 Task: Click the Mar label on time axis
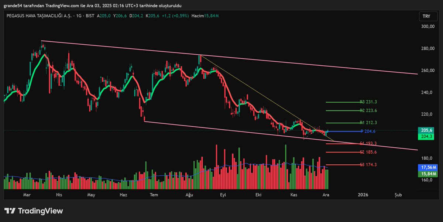(x=27, y=194)
